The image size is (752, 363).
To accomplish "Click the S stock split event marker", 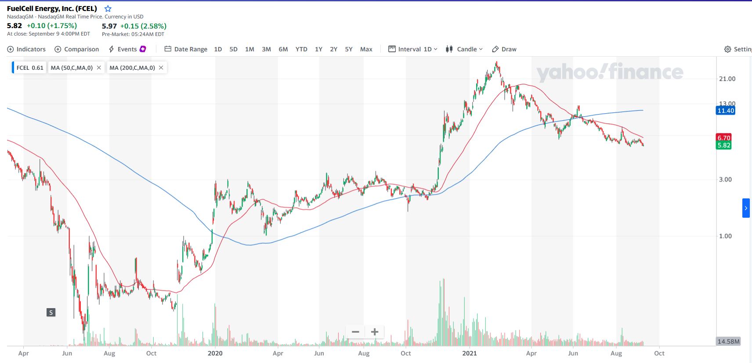I will coord(51,313).
